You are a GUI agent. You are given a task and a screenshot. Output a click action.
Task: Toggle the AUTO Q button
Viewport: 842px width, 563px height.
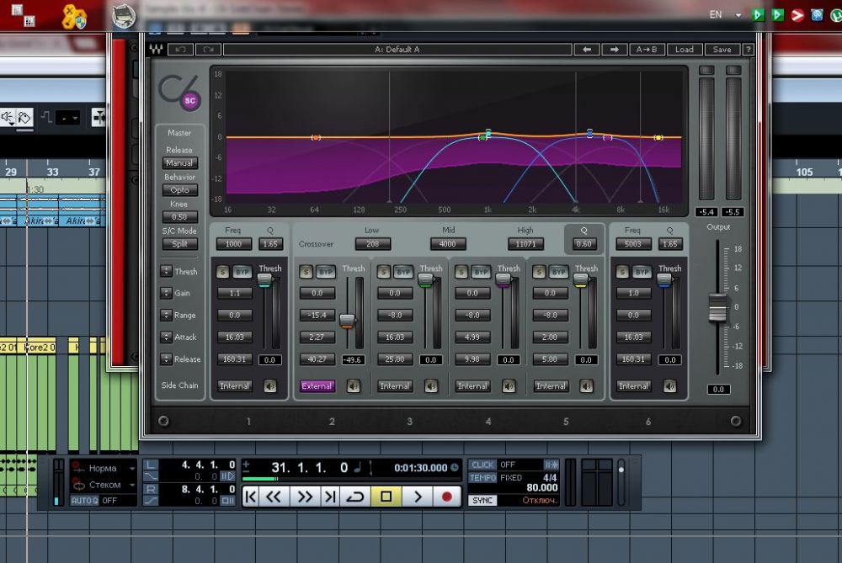[x=84, y=500]
